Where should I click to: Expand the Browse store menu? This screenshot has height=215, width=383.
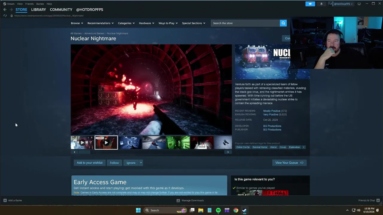click(77, 23)
